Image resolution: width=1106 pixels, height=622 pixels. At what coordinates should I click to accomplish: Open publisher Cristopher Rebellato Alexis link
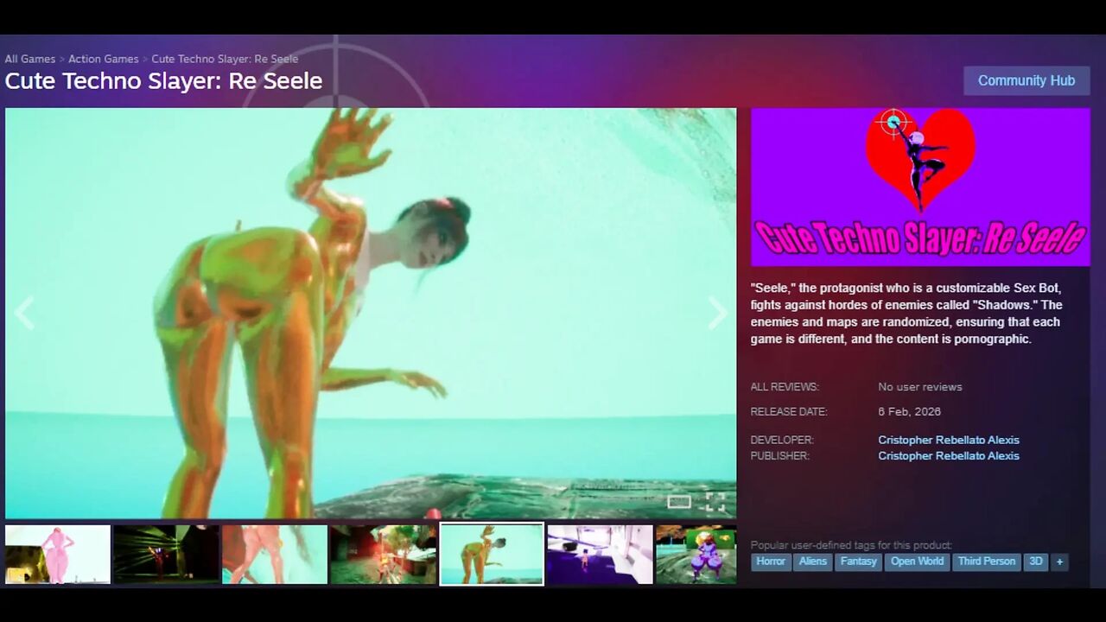[949, 455]
